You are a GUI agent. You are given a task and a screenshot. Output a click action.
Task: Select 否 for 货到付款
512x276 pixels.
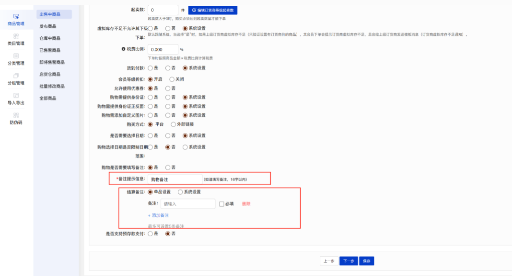tap(168, 68)
